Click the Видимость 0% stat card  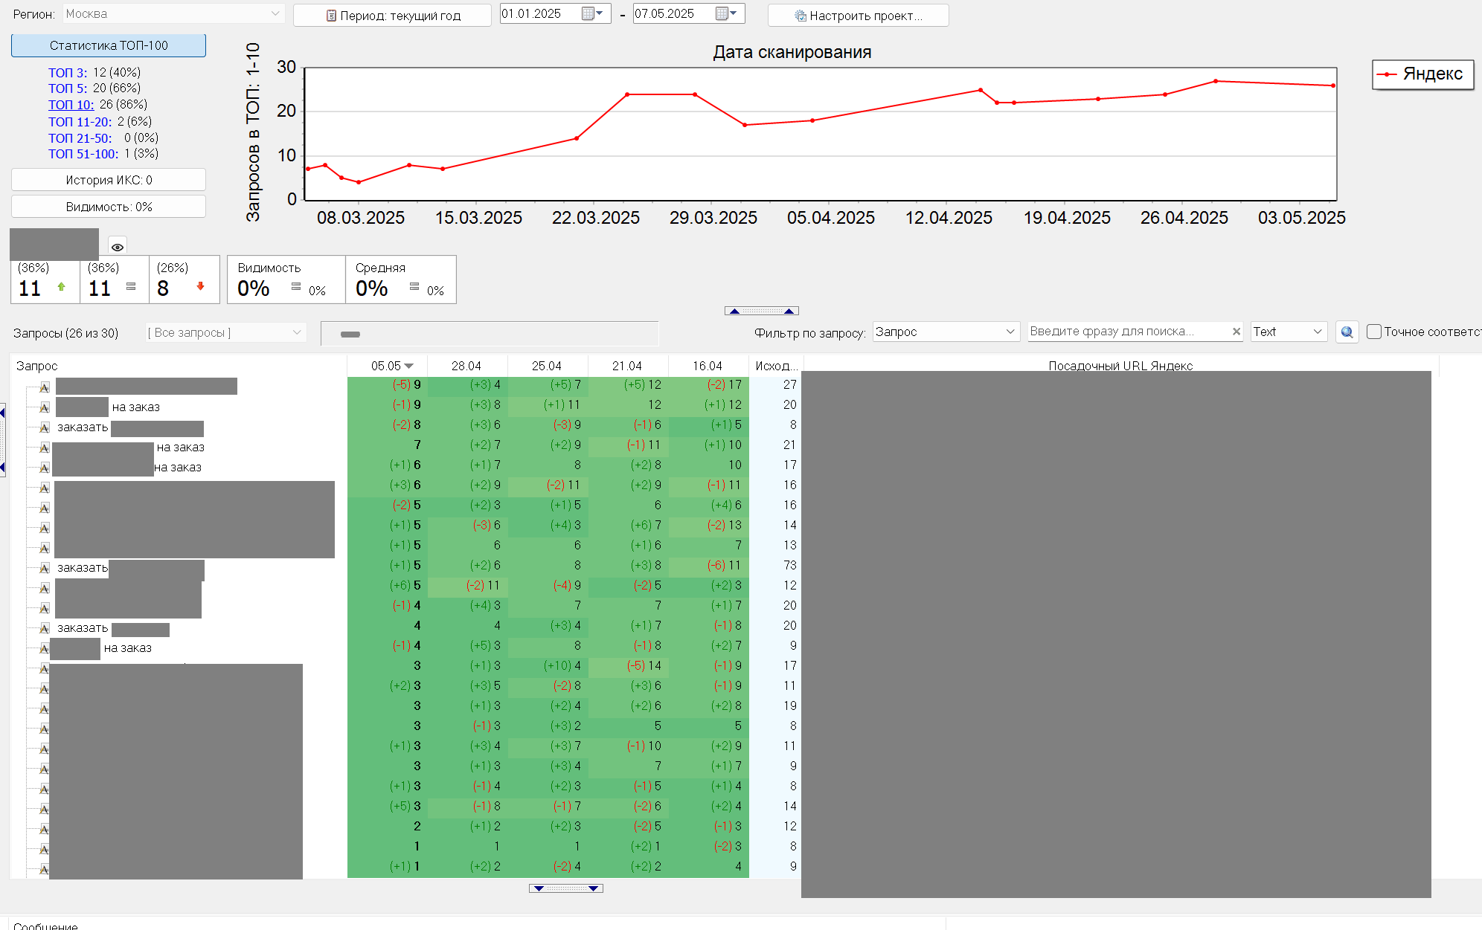(286, 280)
